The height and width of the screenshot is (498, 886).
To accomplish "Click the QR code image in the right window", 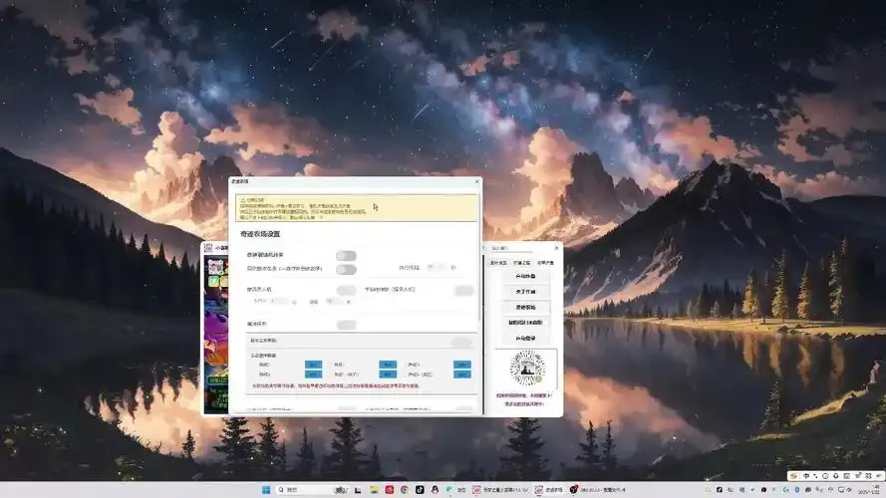I will pyautogui.click(x=528, y=369).
